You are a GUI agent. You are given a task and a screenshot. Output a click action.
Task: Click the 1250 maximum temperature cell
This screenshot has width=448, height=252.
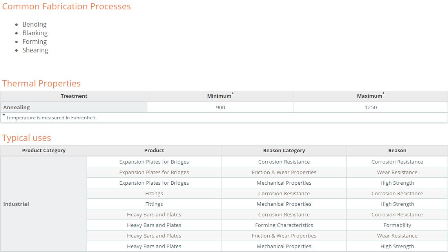point(370,107)
